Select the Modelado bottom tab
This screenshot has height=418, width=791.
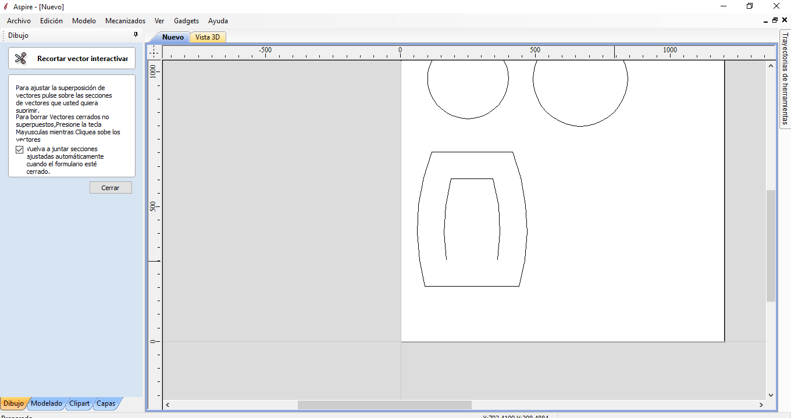(x=46, y=403)
